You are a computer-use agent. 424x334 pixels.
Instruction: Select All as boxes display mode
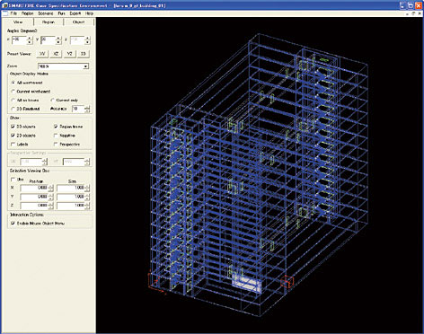(x=13, y=100)
